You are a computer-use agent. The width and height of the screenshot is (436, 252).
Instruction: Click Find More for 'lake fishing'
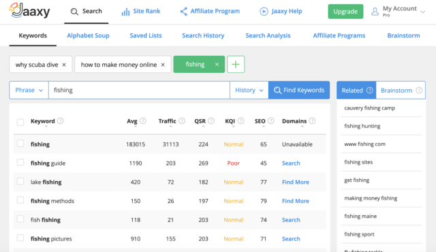tap(296, 182)
